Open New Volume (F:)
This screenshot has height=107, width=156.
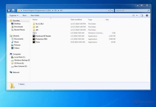click(x=21, y=66)
